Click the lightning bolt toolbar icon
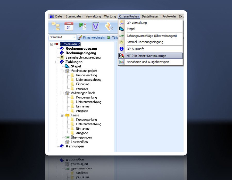Viewport: 232px width, 180px height. click(109, 26)
